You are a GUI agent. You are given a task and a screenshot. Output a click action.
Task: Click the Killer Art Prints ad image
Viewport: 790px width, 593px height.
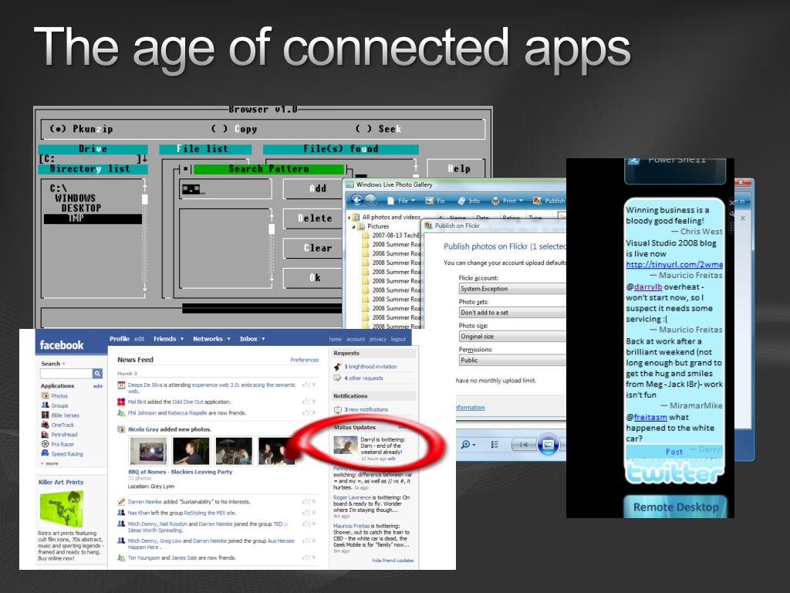coord(61,509)
